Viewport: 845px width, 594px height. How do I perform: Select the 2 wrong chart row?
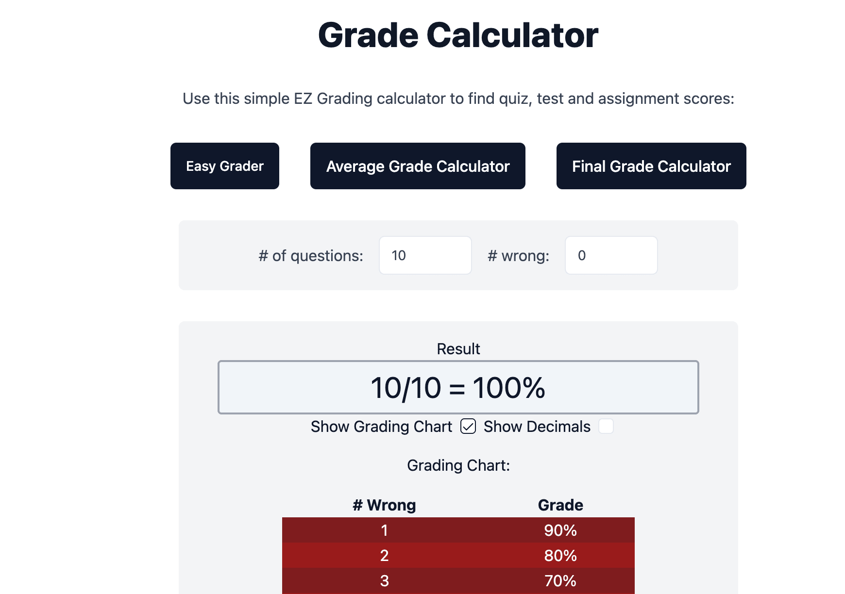[x=458, y=555]
